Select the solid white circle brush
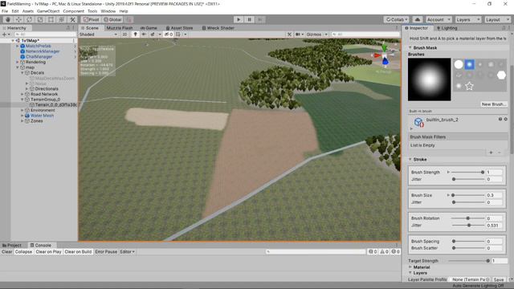514x289 pixels. pyautogui.click(x=459, y=64)
